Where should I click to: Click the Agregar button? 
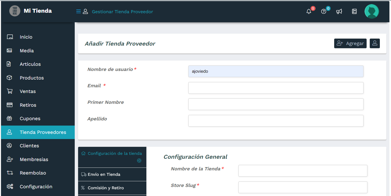click(x=350, y=43)
